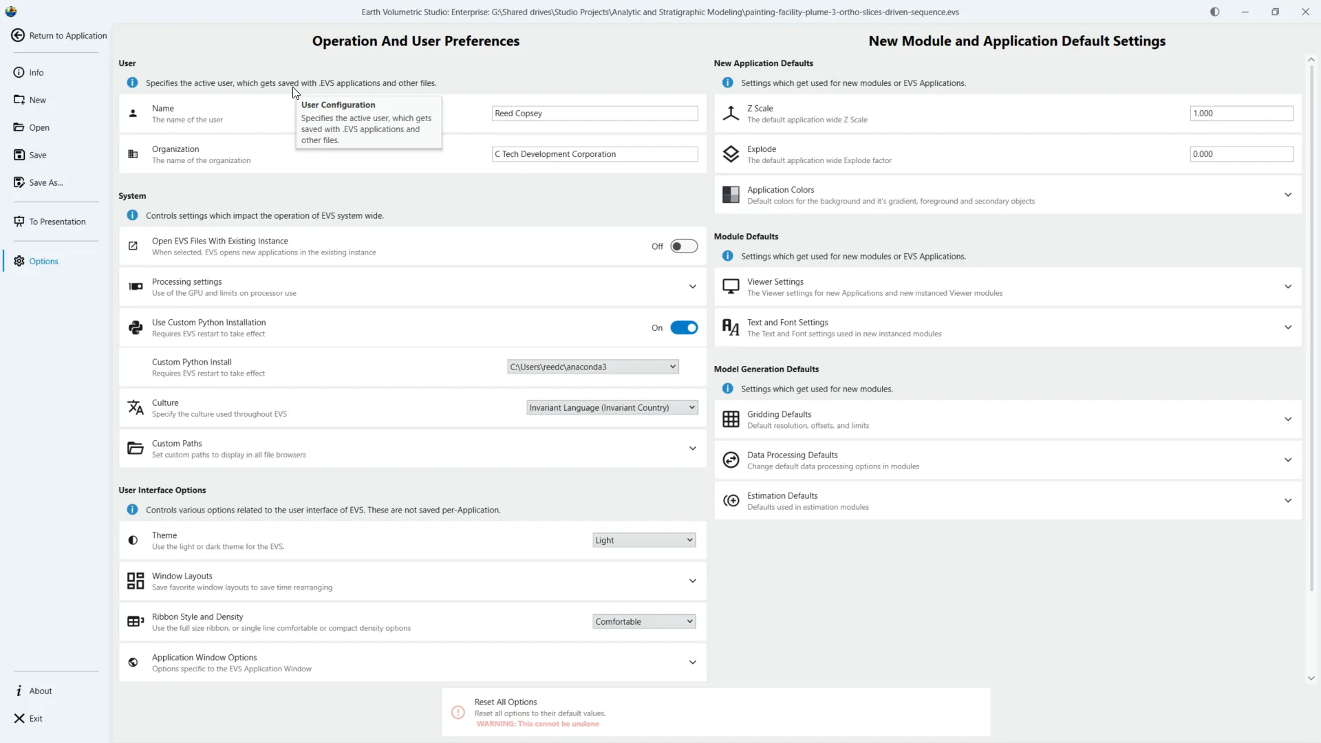Click the Text and Font Settings icon

pos(731,327)
